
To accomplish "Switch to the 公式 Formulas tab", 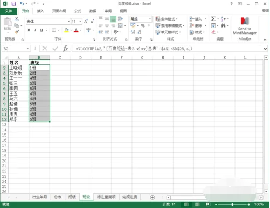I will pos(78,11).
